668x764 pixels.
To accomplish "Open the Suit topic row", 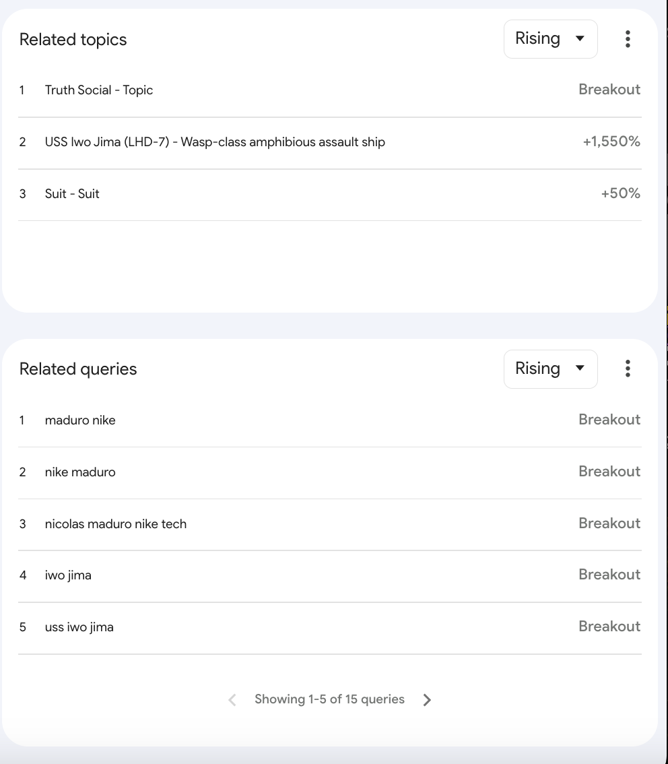I will pos(72,194).
